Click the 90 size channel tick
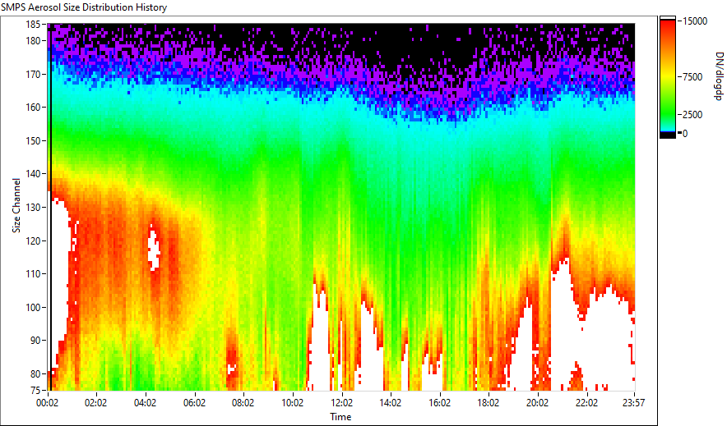 pyautogui.click(x=35, y=341)
